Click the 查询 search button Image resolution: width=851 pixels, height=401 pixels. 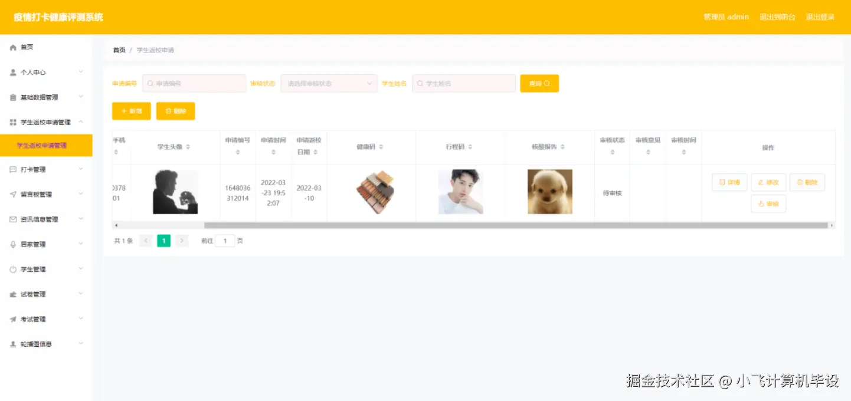click(539, 84)
